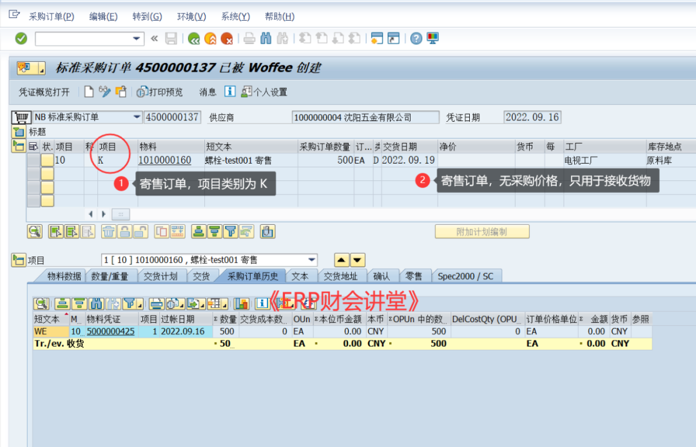The height and width of the screenshot is (447, 696).
Task: Click the command input field
Action: click(84, 39)
